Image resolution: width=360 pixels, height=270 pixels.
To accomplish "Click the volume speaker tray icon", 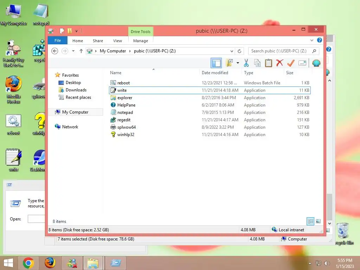I will click(x=327, y=263).
